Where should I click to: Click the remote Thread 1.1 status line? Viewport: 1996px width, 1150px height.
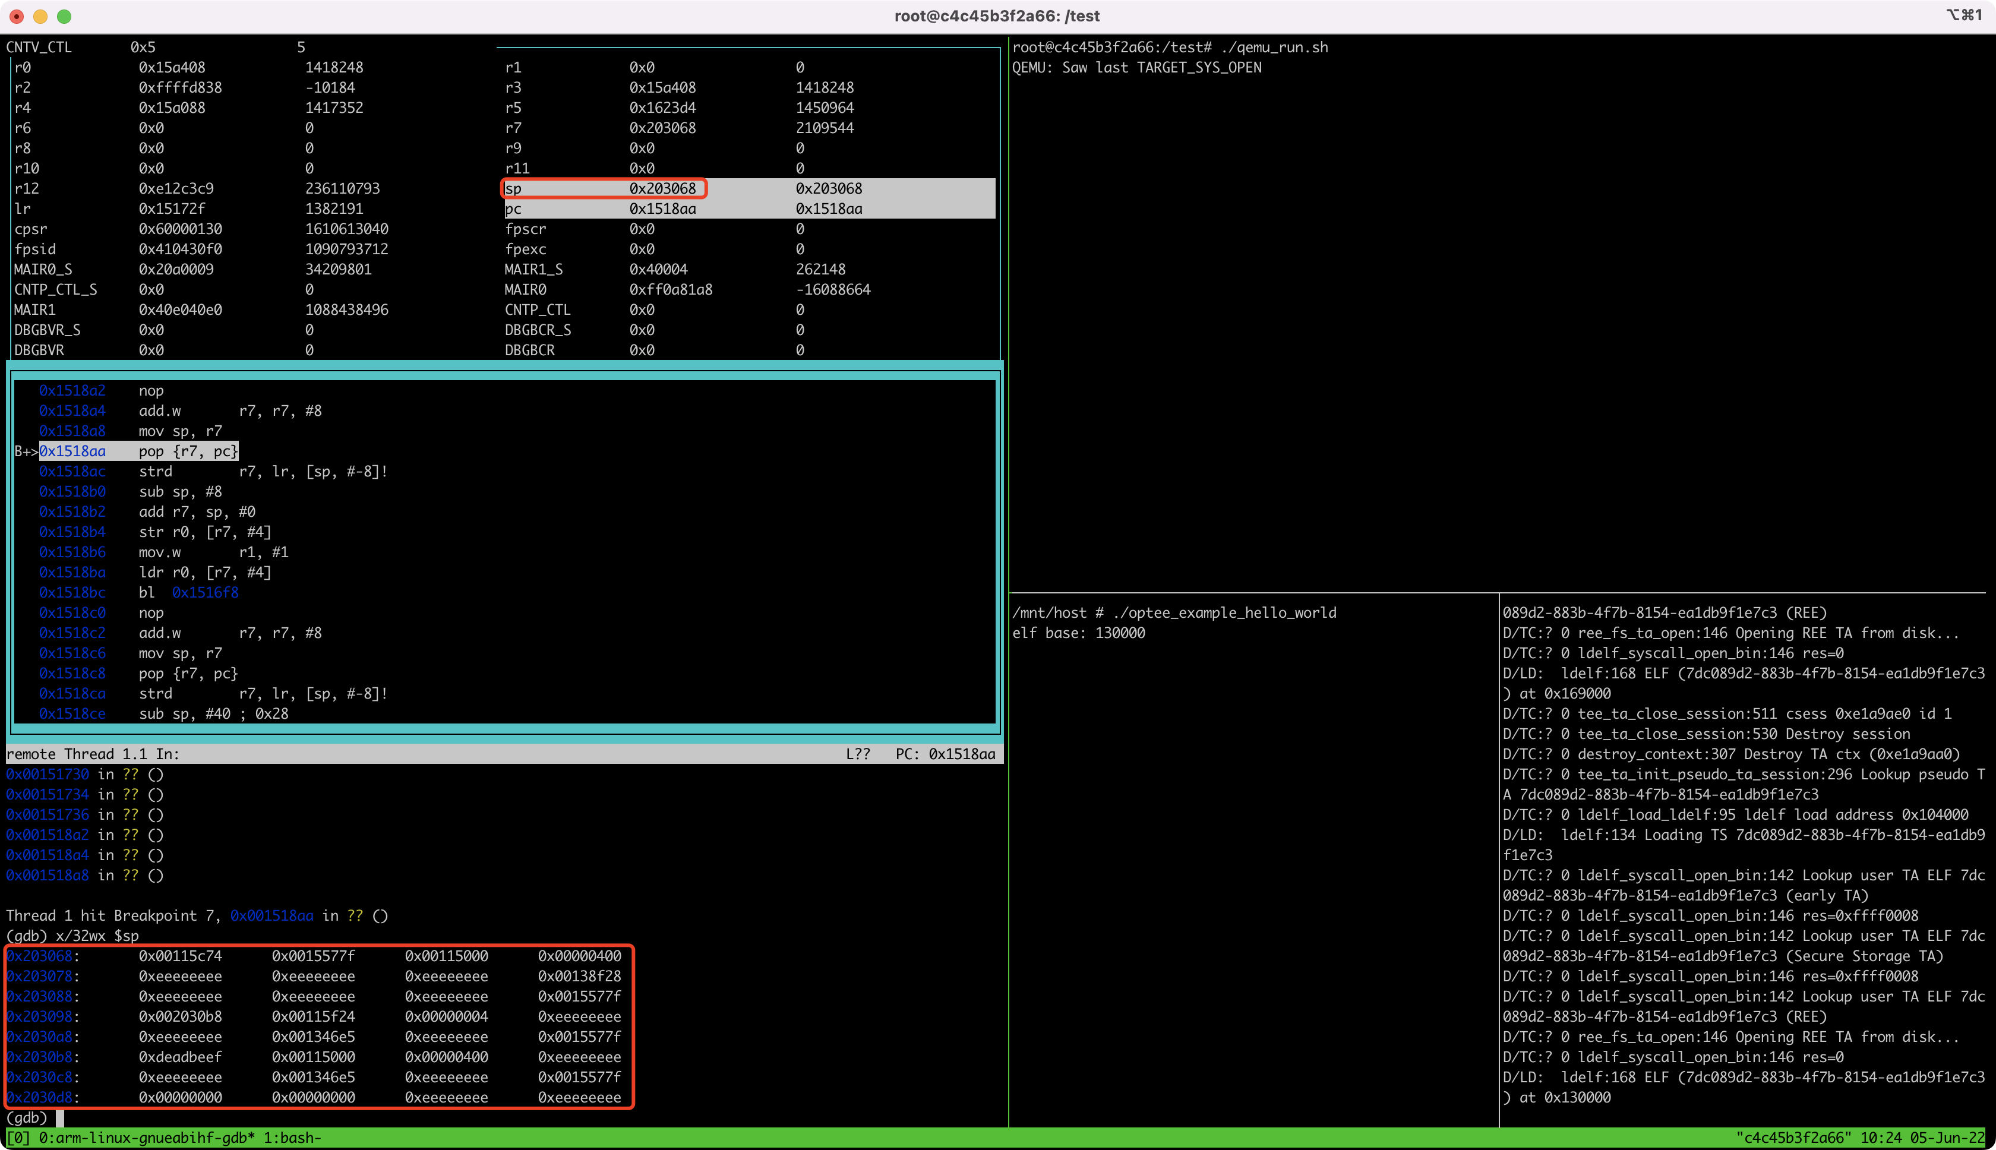click(x=504, y=754)
